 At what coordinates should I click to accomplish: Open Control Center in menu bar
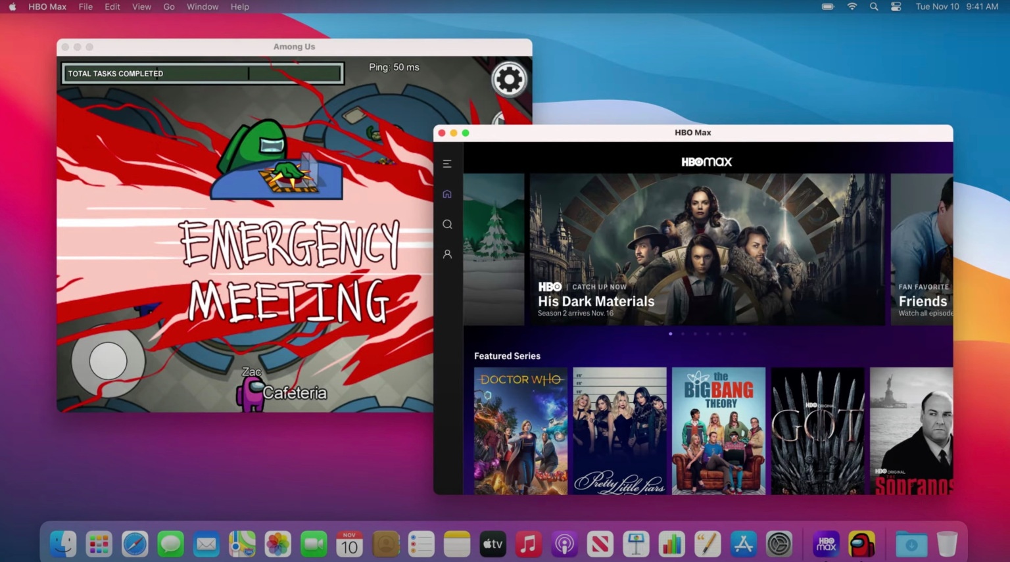click(896, 7)
